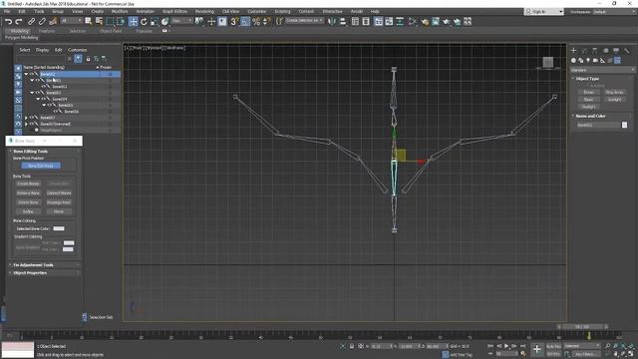Click the Undo arrow in main toolbar
The width and height of the screenshot is (638, 359).
click(x=9, y=21)
